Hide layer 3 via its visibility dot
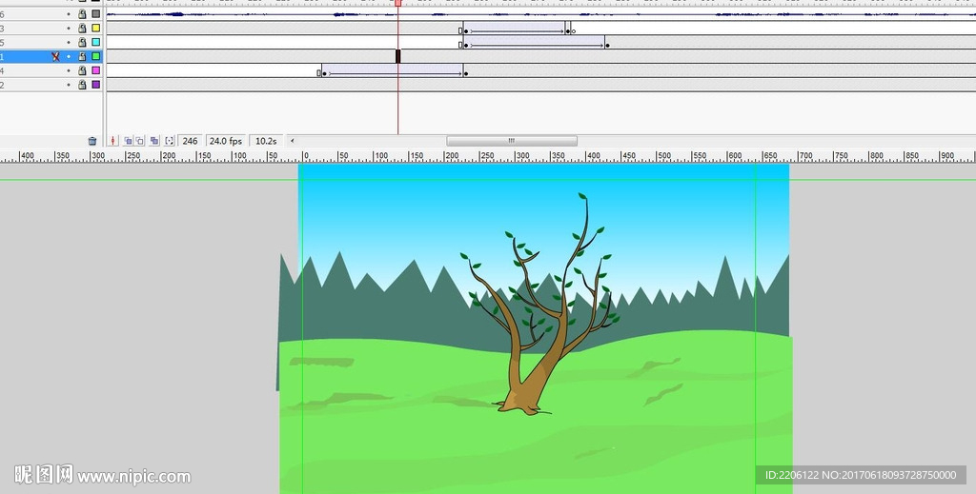This screenshot has height=494, width=976. pos(69,28)
